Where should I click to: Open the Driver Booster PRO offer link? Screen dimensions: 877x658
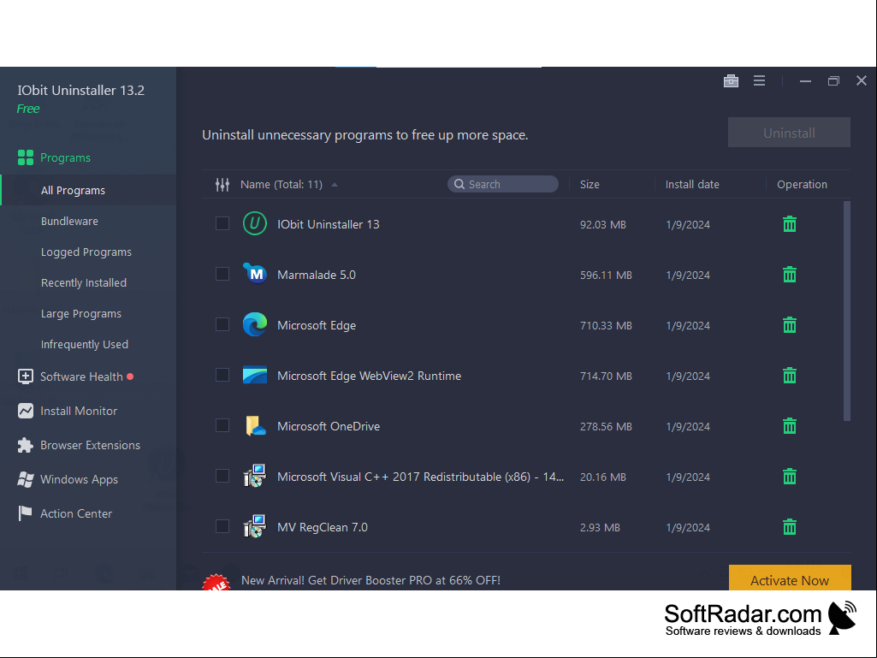370,580
